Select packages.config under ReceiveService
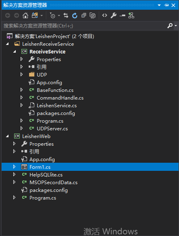This screenshot has height=236, width=179. click(56, 113)
